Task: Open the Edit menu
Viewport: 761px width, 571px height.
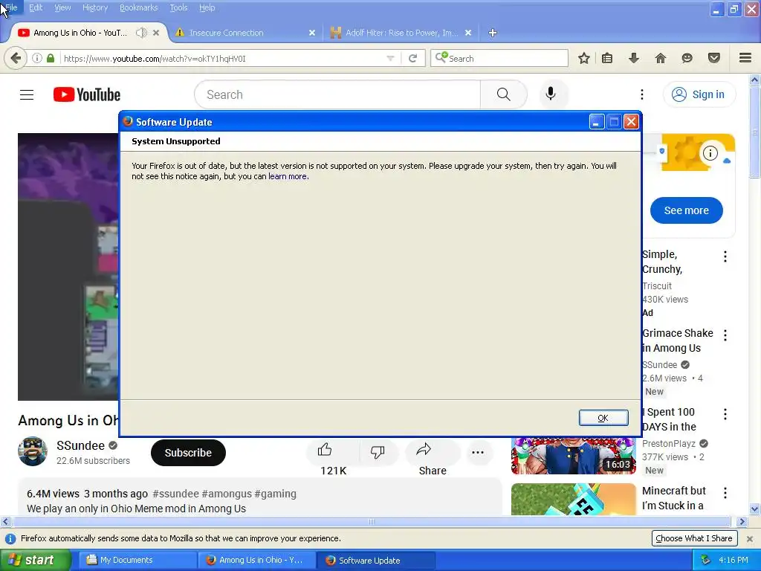Action: [x=36, y=7]
